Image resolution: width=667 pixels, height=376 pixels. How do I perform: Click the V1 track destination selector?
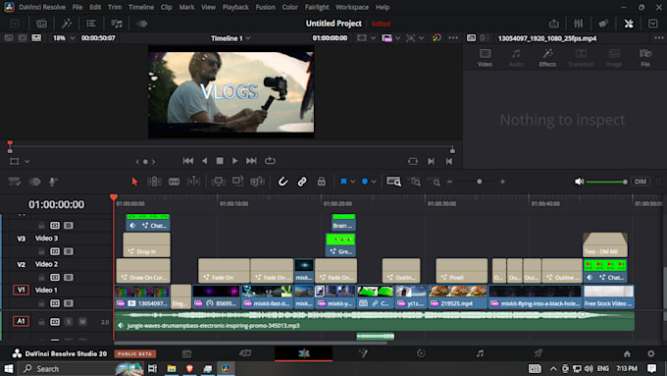21,290
